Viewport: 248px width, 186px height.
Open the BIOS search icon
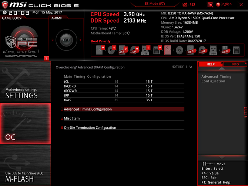pos(210,5)
